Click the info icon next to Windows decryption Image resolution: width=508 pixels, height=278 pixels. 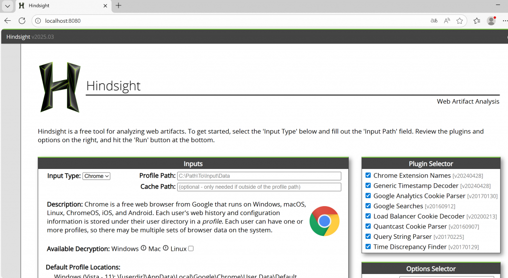[x=143, y=248]
